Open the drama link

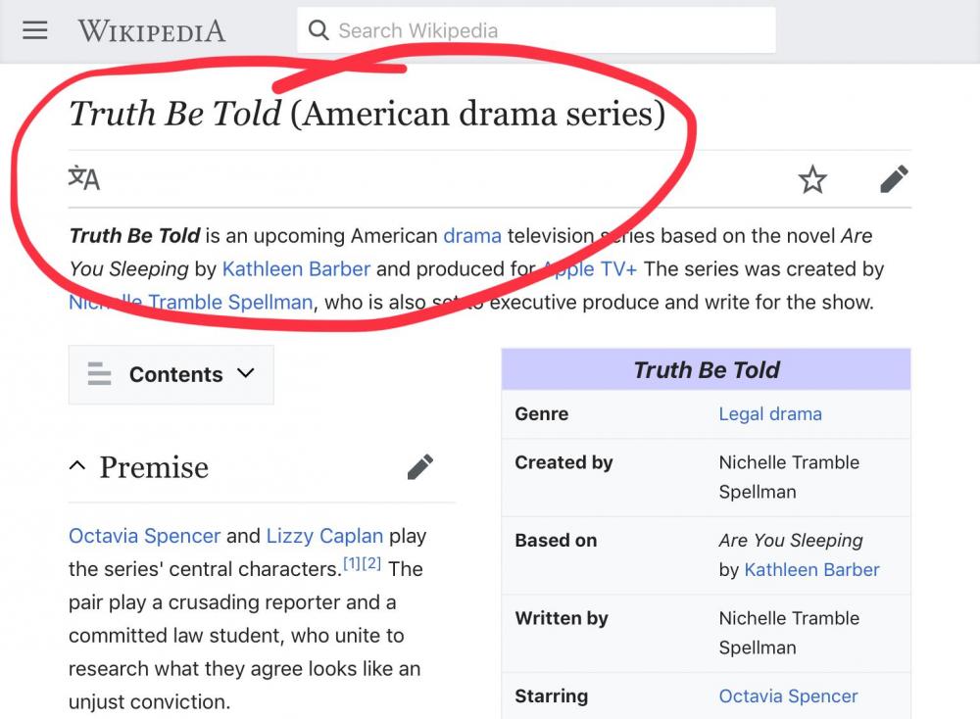(x=472, y=236)
